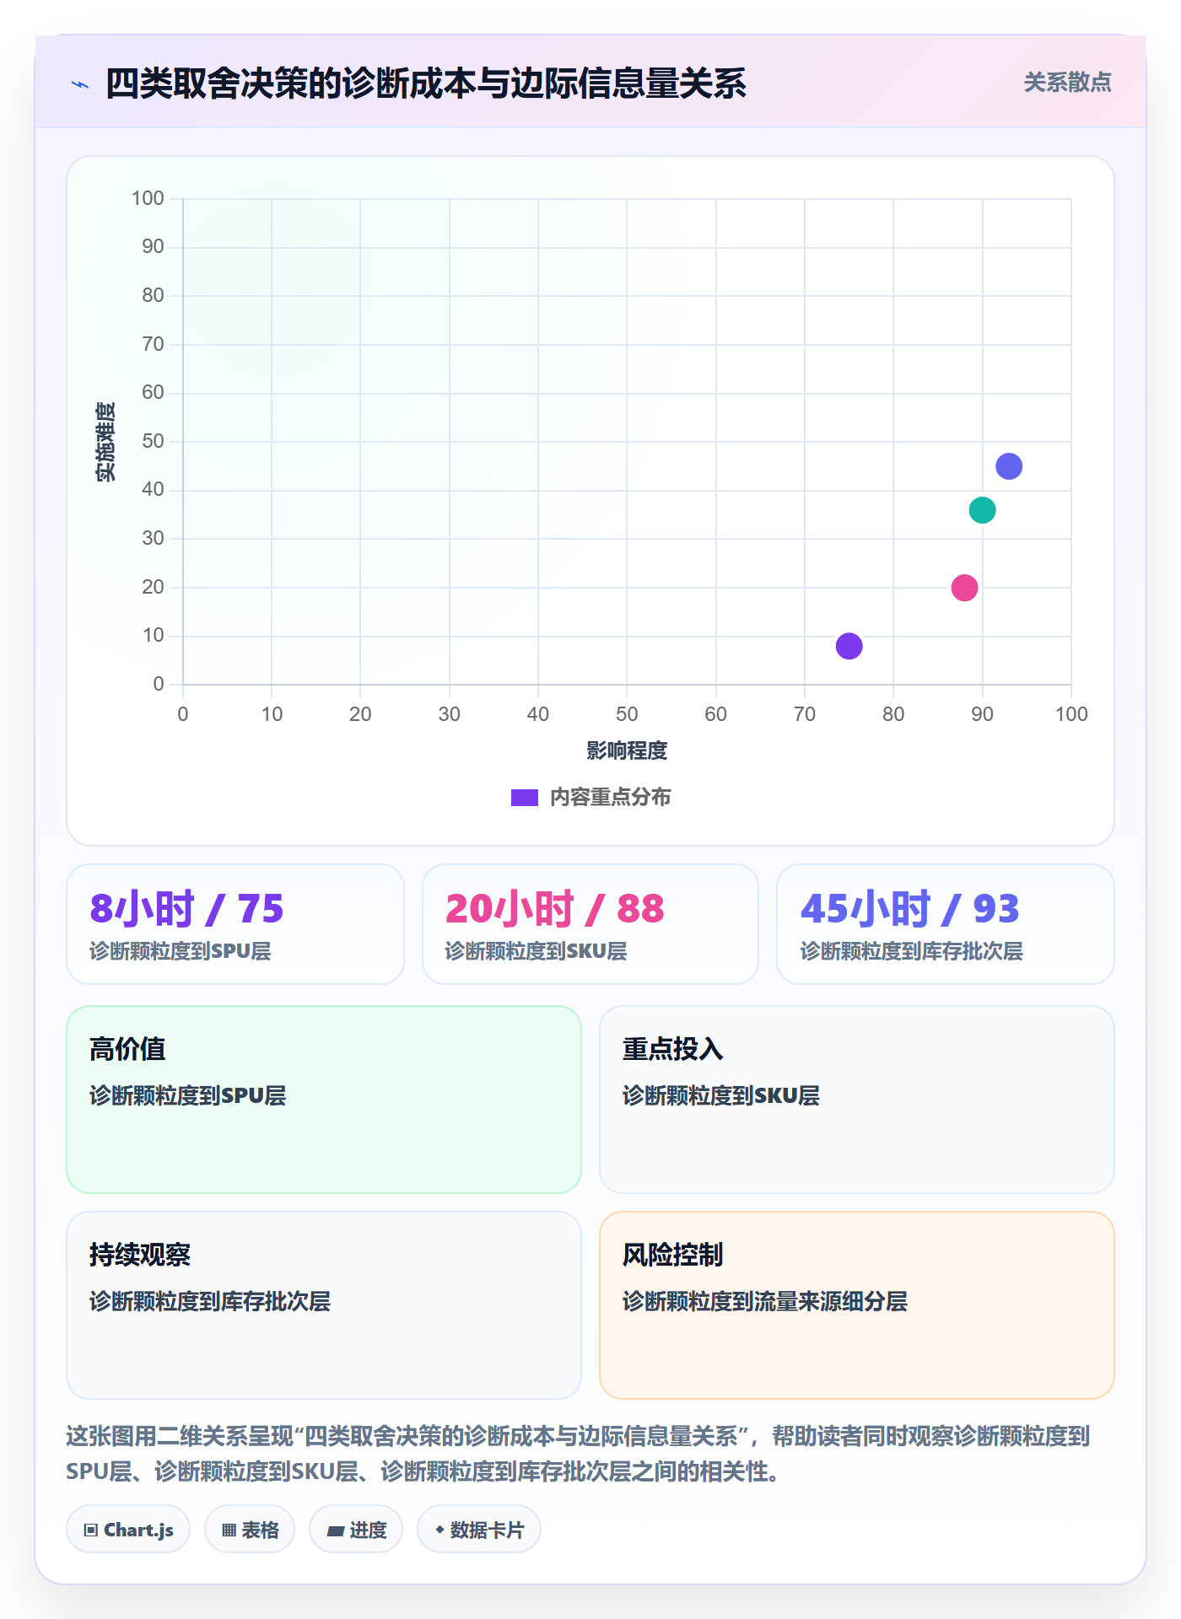The width and height of the screenshot is (1181, 1619).
Task: Select the 风险控制 quadrant card
Action: pyautogui.click(x=857, y=1305)
